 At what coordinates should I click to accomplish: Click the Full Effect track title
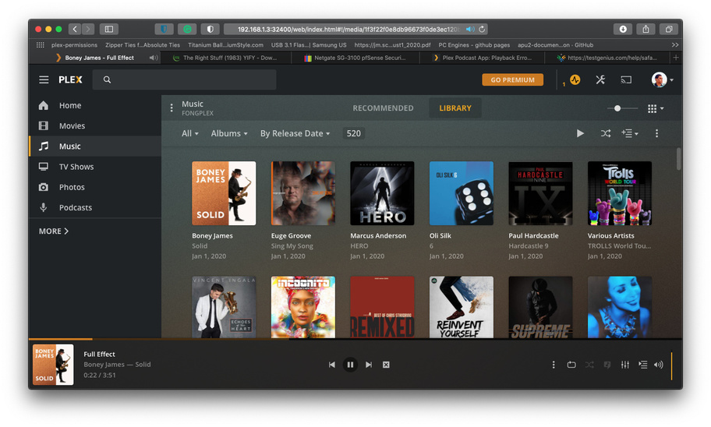[99, 354]
